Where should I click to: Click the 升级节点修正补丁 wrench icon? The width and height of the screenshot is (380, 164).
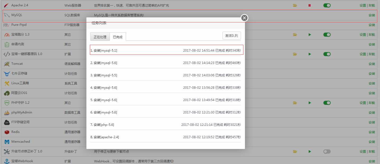tap(7, 151)
